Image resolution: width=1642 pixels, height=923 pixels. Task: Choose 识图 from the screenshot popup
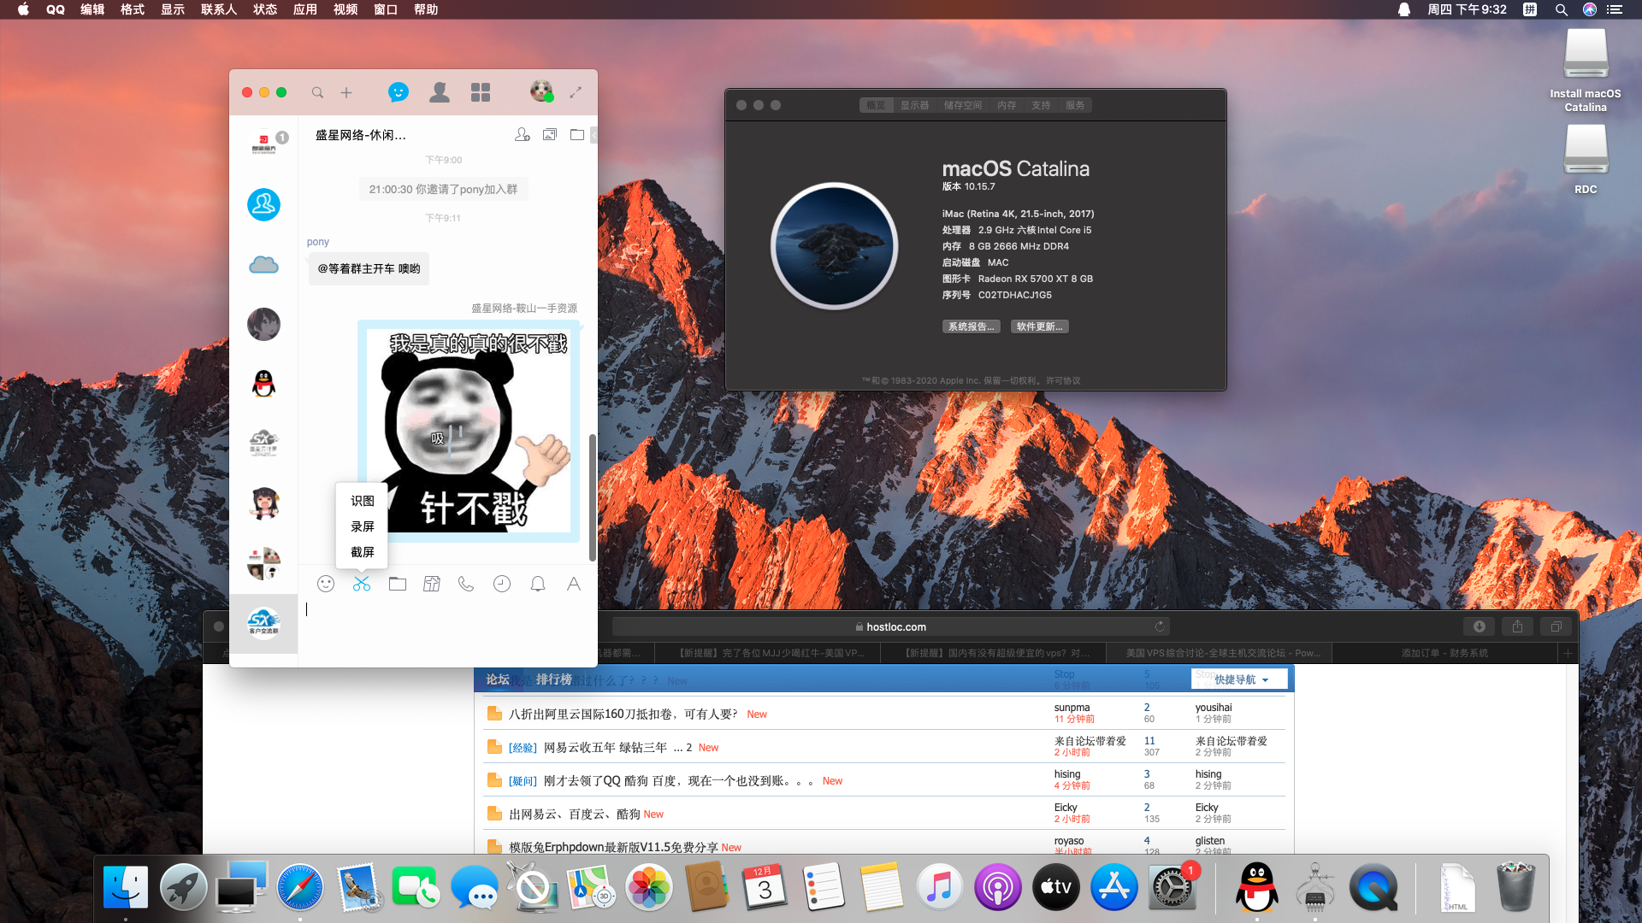tap(363, 501)
